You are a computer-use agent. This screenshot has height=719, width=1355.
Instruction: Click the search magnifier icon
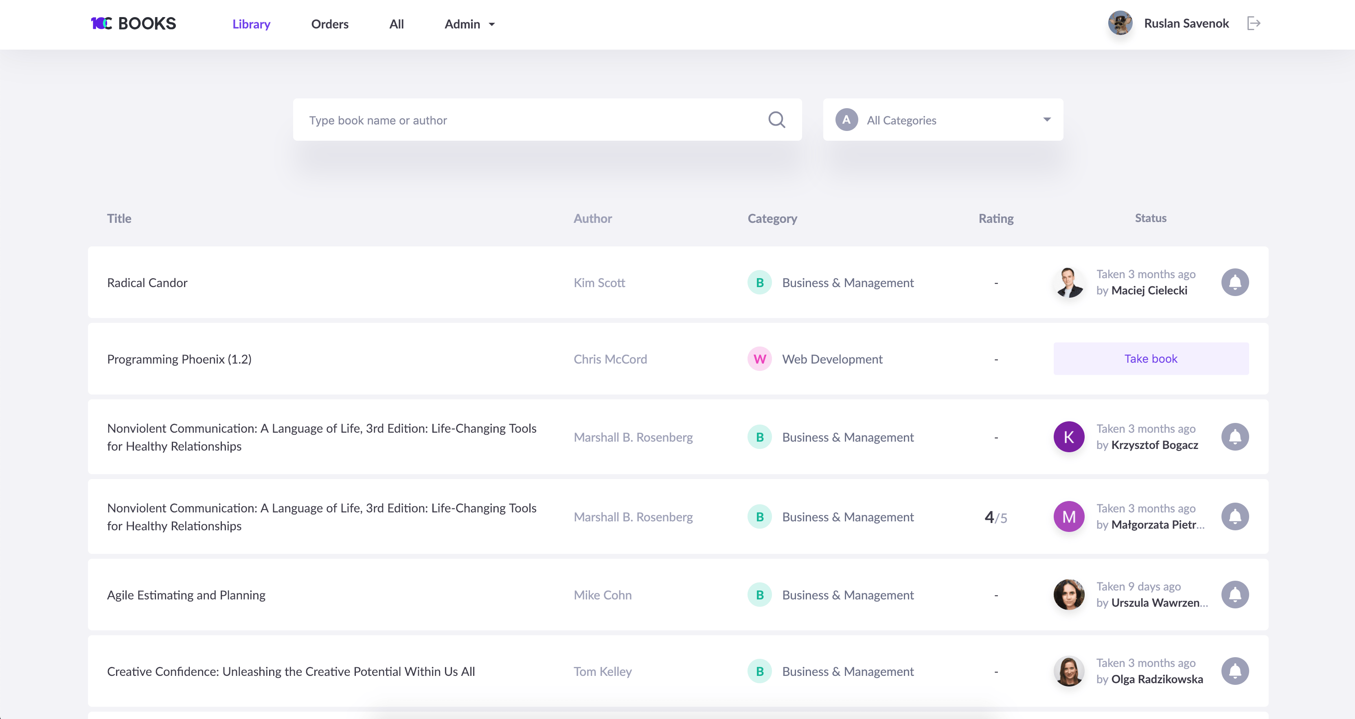pos(776,120)
